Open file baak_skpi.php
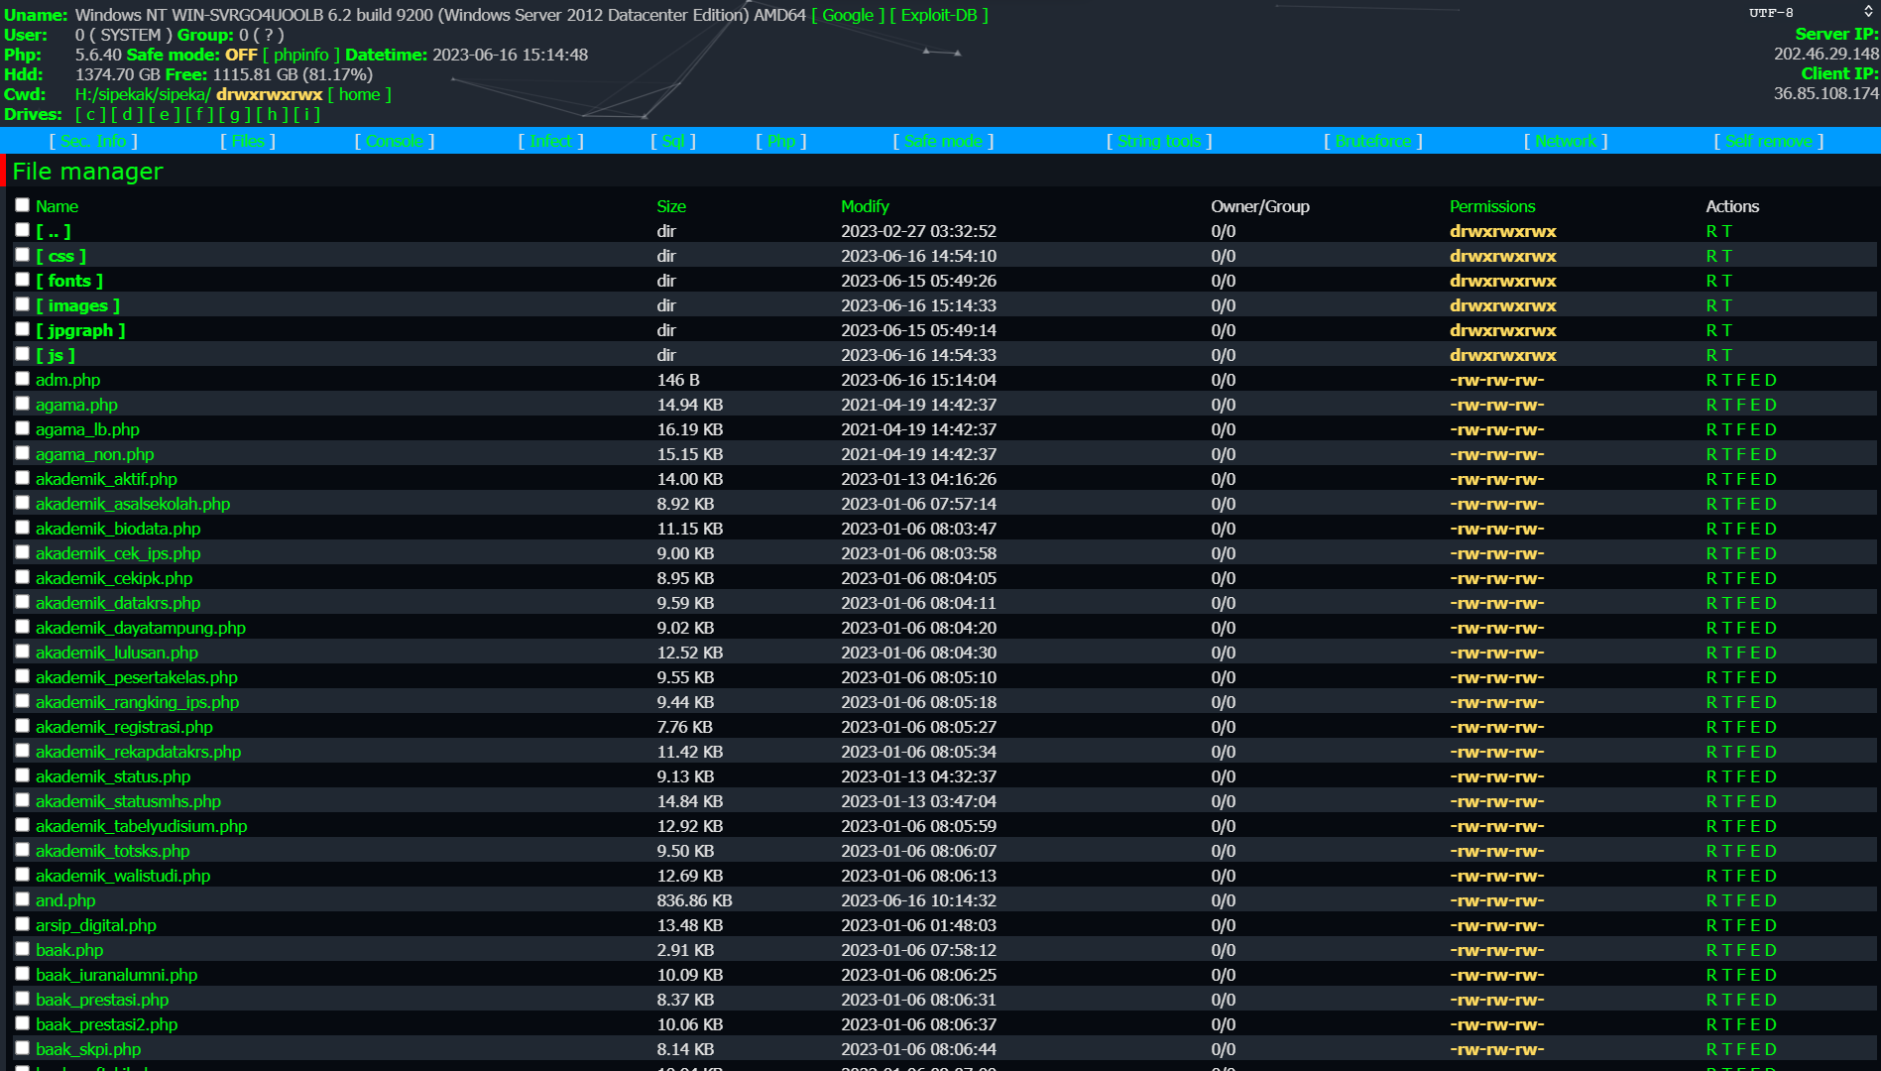The width and height of the screenshot is (1881, 1071). tap(88, 1049)
